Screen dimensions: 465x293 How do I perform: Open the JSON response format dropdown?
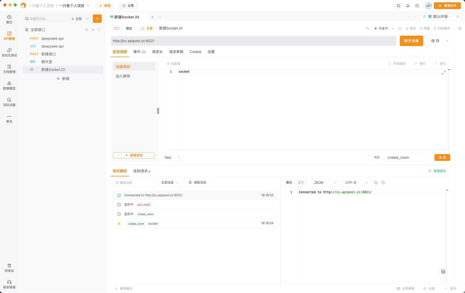coord(325,183)
